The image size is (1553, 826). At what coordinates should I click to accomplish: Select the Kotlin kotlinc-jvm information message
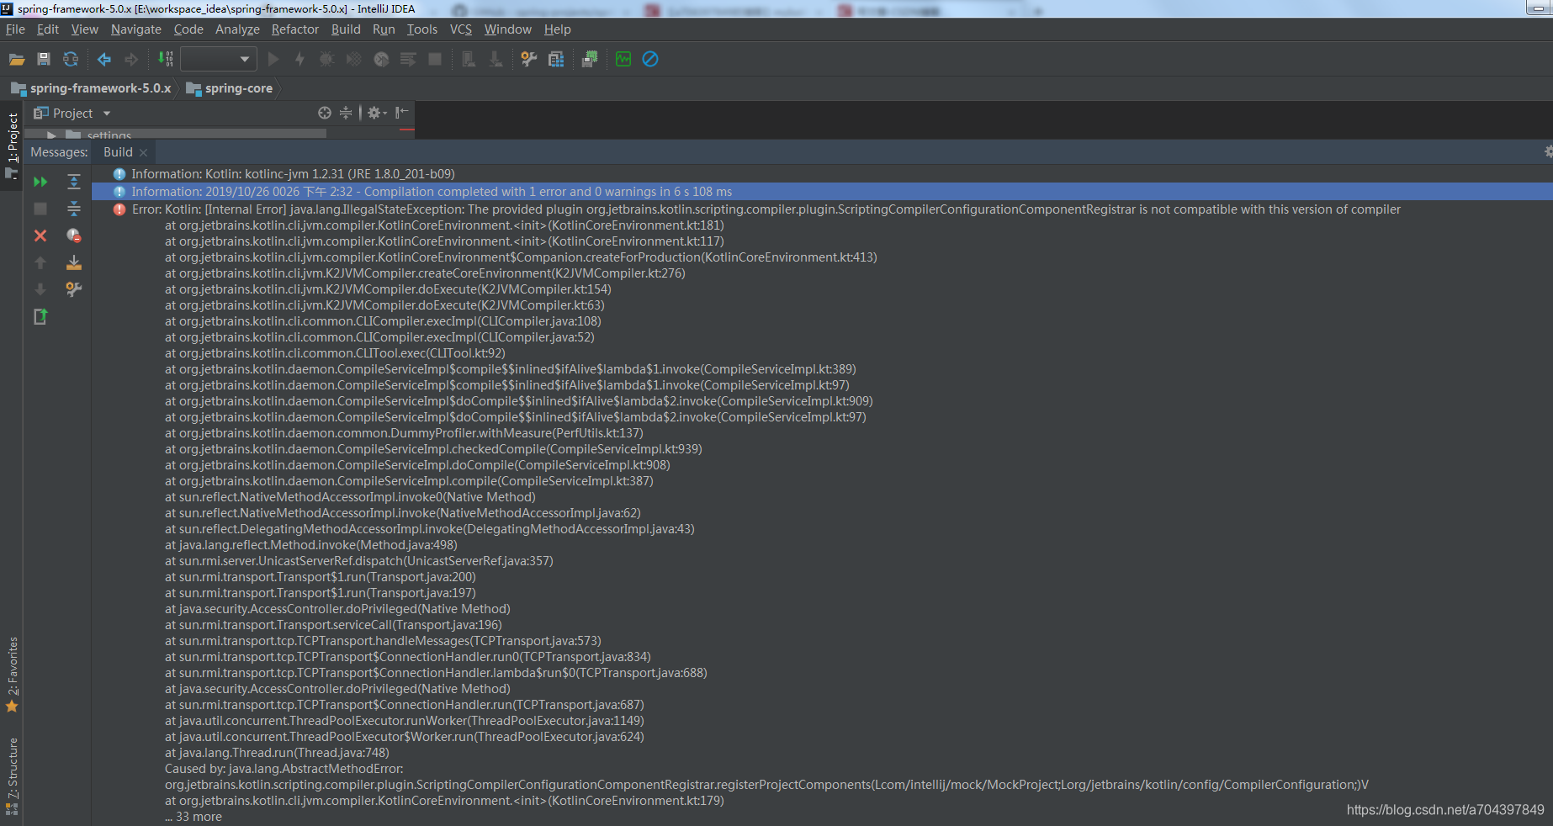pos(293,174)
